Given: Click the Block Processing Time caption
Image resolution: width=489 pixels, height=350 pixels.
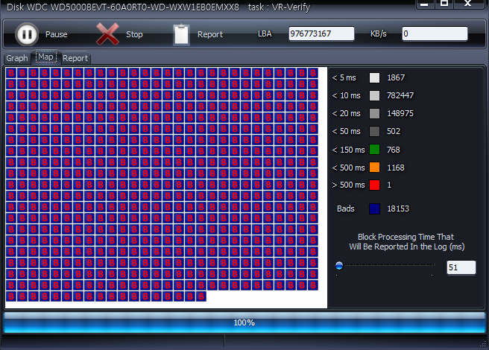Looking at the screenshot, I should click(x=407, y=242).
